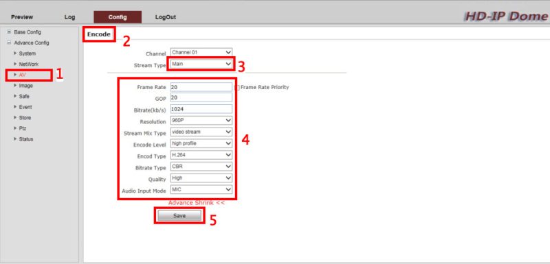Viewport: 550px width, 264px height.
Task: Open the Stream Type dropdown
Action: [201, 64]
